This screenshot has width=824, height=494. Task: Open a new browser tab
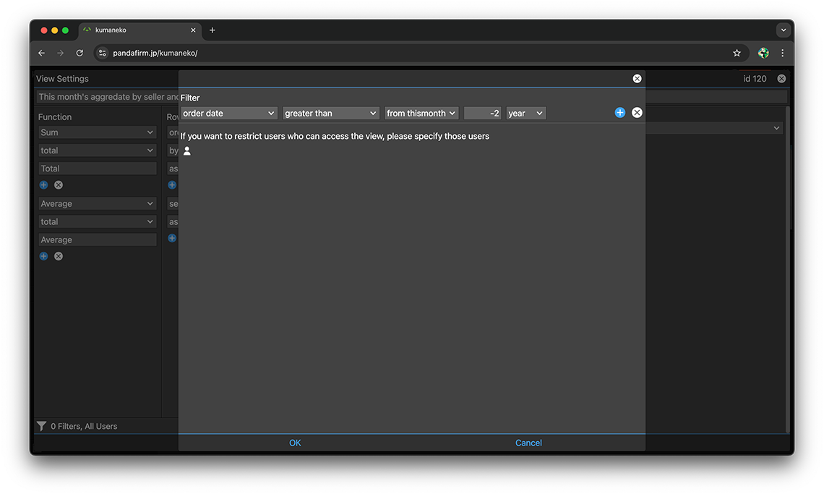coord(213,30)
